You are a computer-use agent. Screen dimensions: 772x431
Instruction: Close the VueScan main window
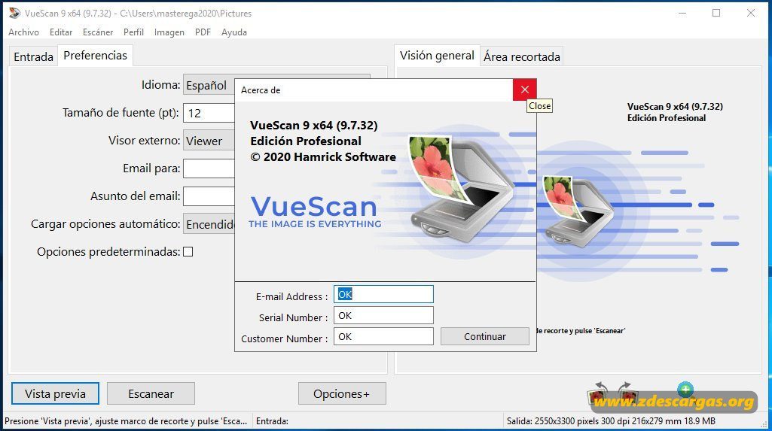[x=750, y=14]
